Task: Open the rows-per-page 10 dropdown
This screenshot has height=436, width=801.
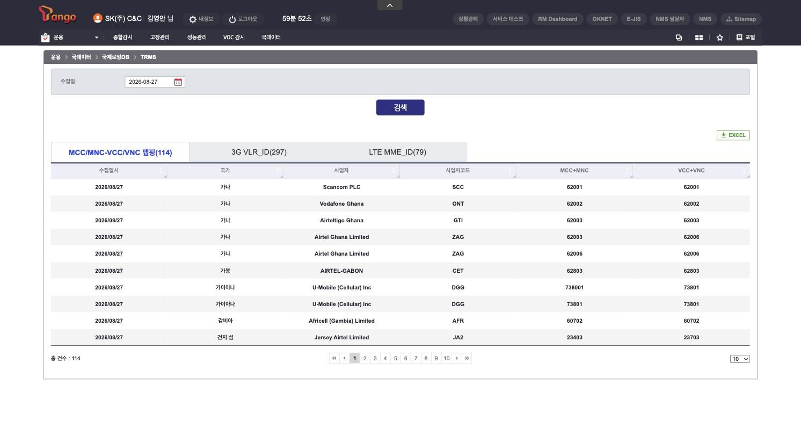Action: [x=740, y=359]
